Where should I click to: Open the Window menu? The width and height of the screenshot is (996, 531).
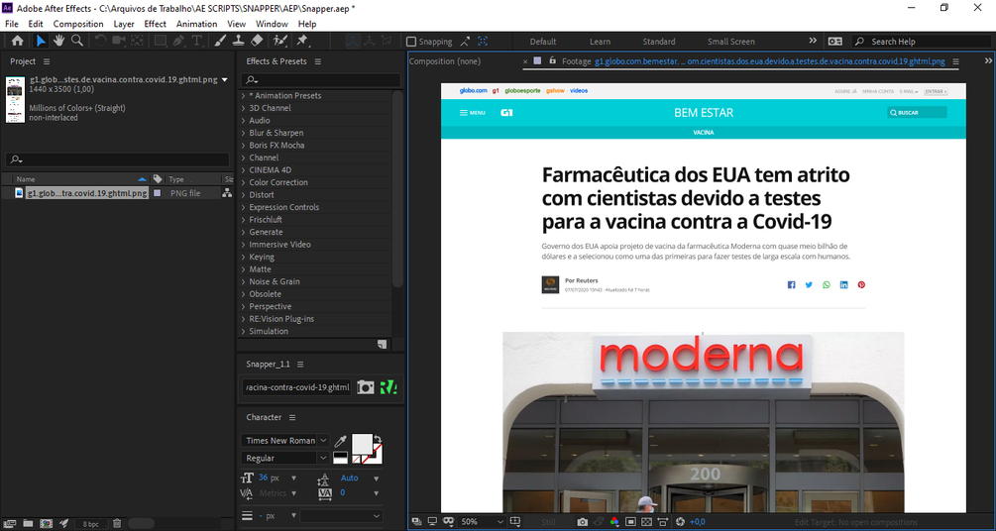coord(272,24)
